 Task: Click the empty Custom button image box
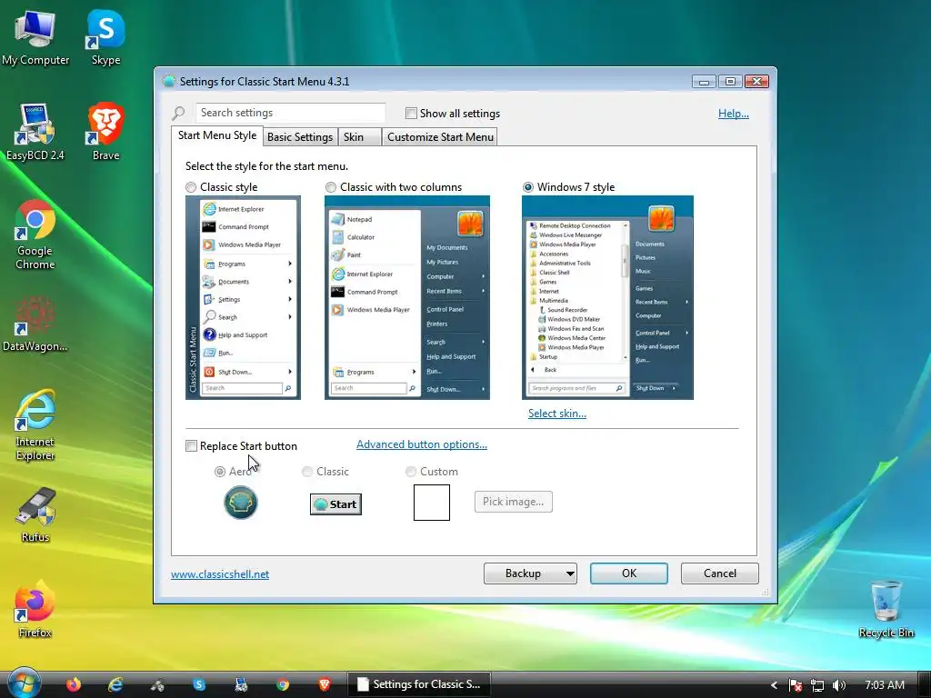[432, 502]
